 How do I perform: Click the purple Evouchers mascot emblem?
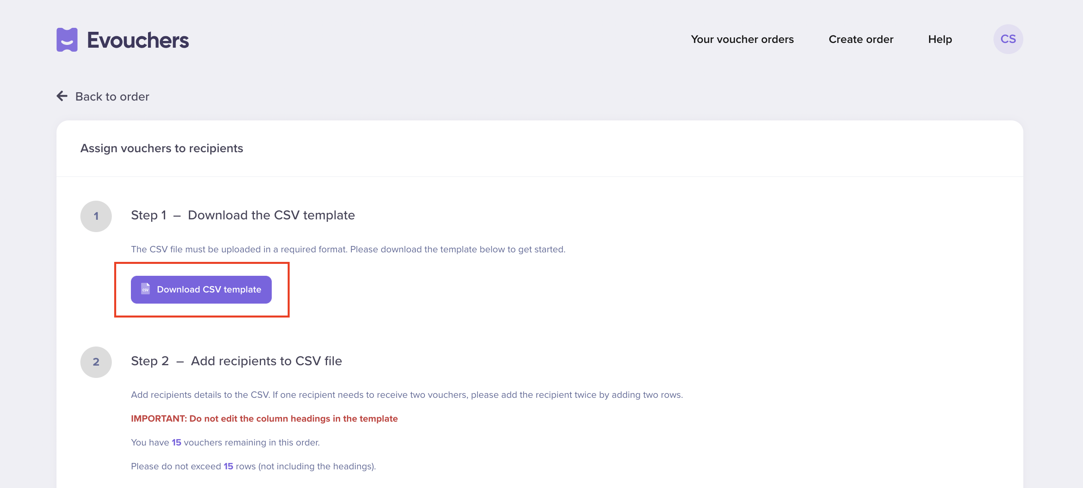click(67, 39)
